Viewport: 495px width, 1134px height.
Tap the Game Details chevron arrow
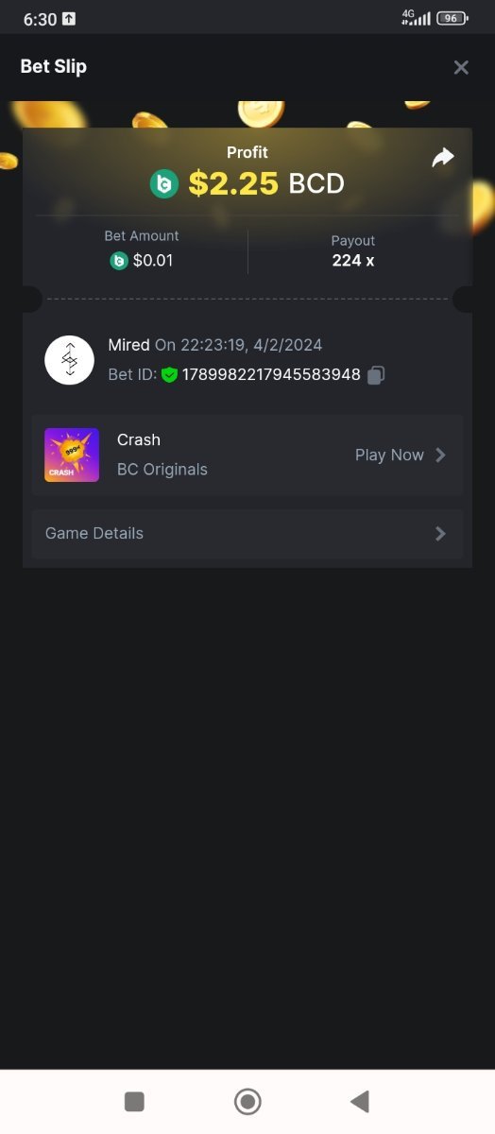coord(440,533)
